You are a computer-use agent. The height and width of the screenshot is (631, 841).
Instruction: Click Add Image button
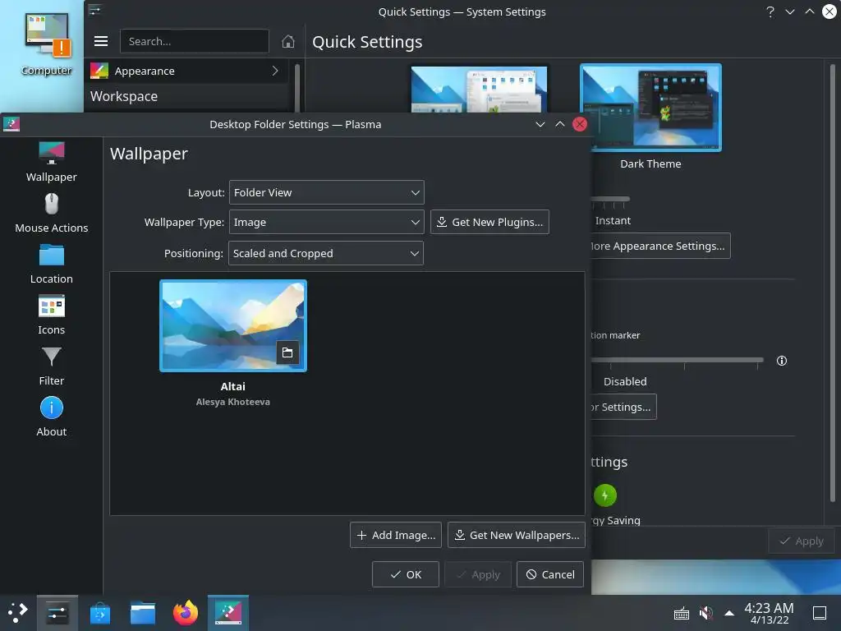[396, 535]
